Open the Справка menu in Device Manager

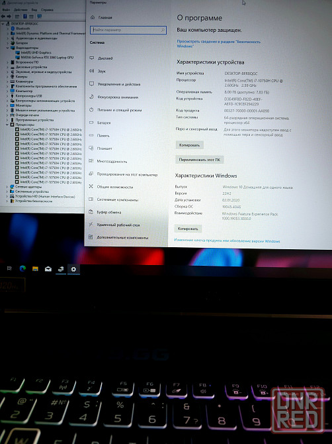(x=47, y=10)
